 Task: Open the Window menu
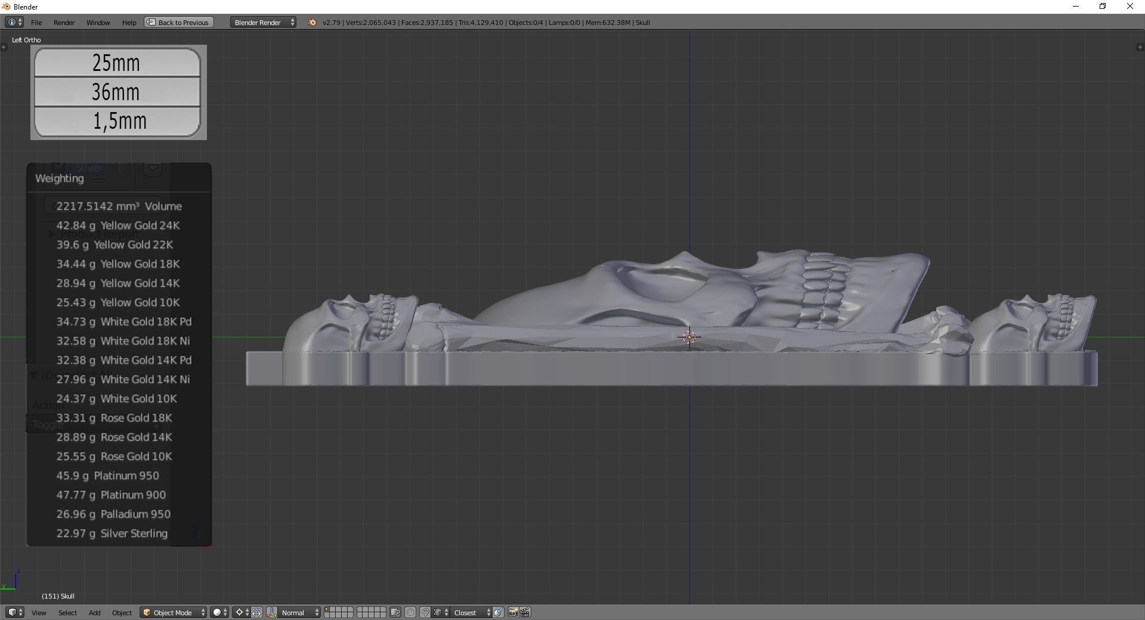coord(98,22)
